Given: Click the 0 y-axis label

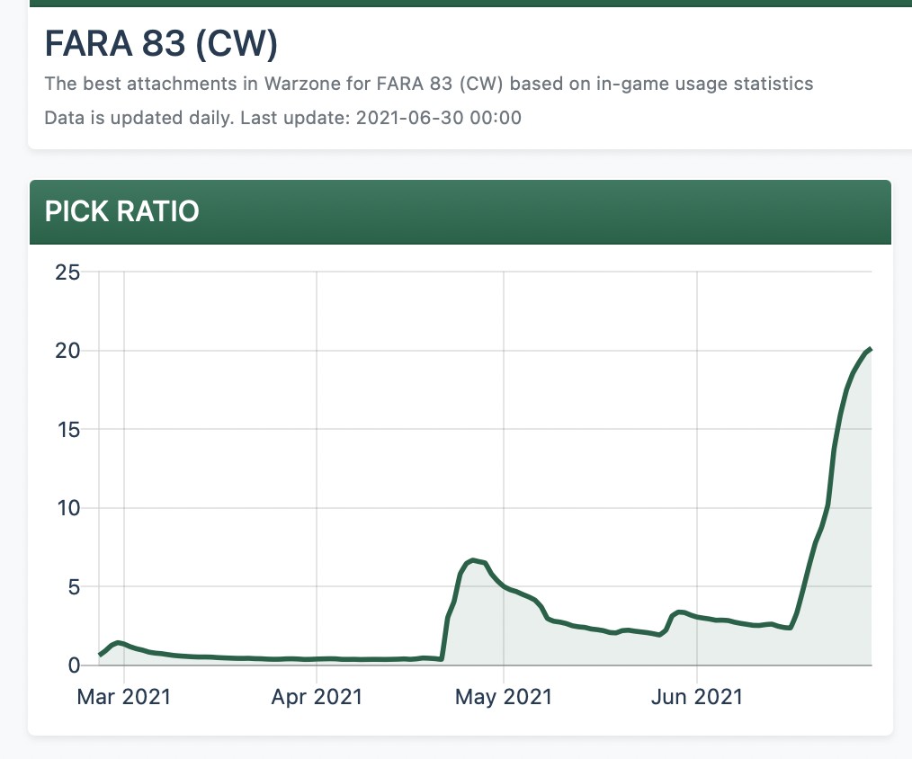Looking at the screenshot, I should click(x=75, y=665).
